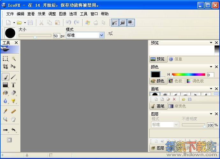Image resolution: width=220 pixels, height=159 pixels.
Task: Click the curved back arrow tool icon
Action: click(x=13, y=130)
